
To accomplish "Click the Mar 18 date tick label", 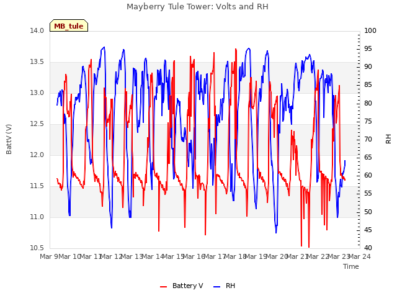I will tap(236, 256).
